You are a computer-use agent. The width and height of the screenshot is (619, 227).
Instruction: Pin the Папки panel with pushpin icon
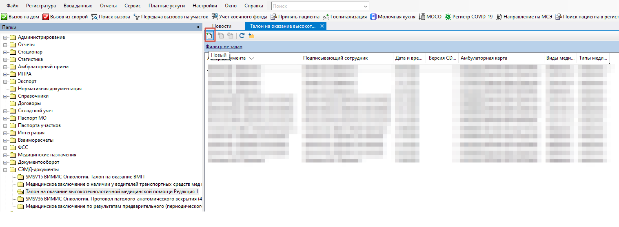click(198, 27)
